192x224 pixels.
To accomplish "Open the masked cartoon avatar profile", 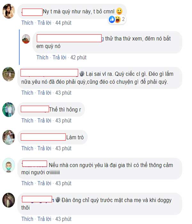I will [x=9, y=165].
